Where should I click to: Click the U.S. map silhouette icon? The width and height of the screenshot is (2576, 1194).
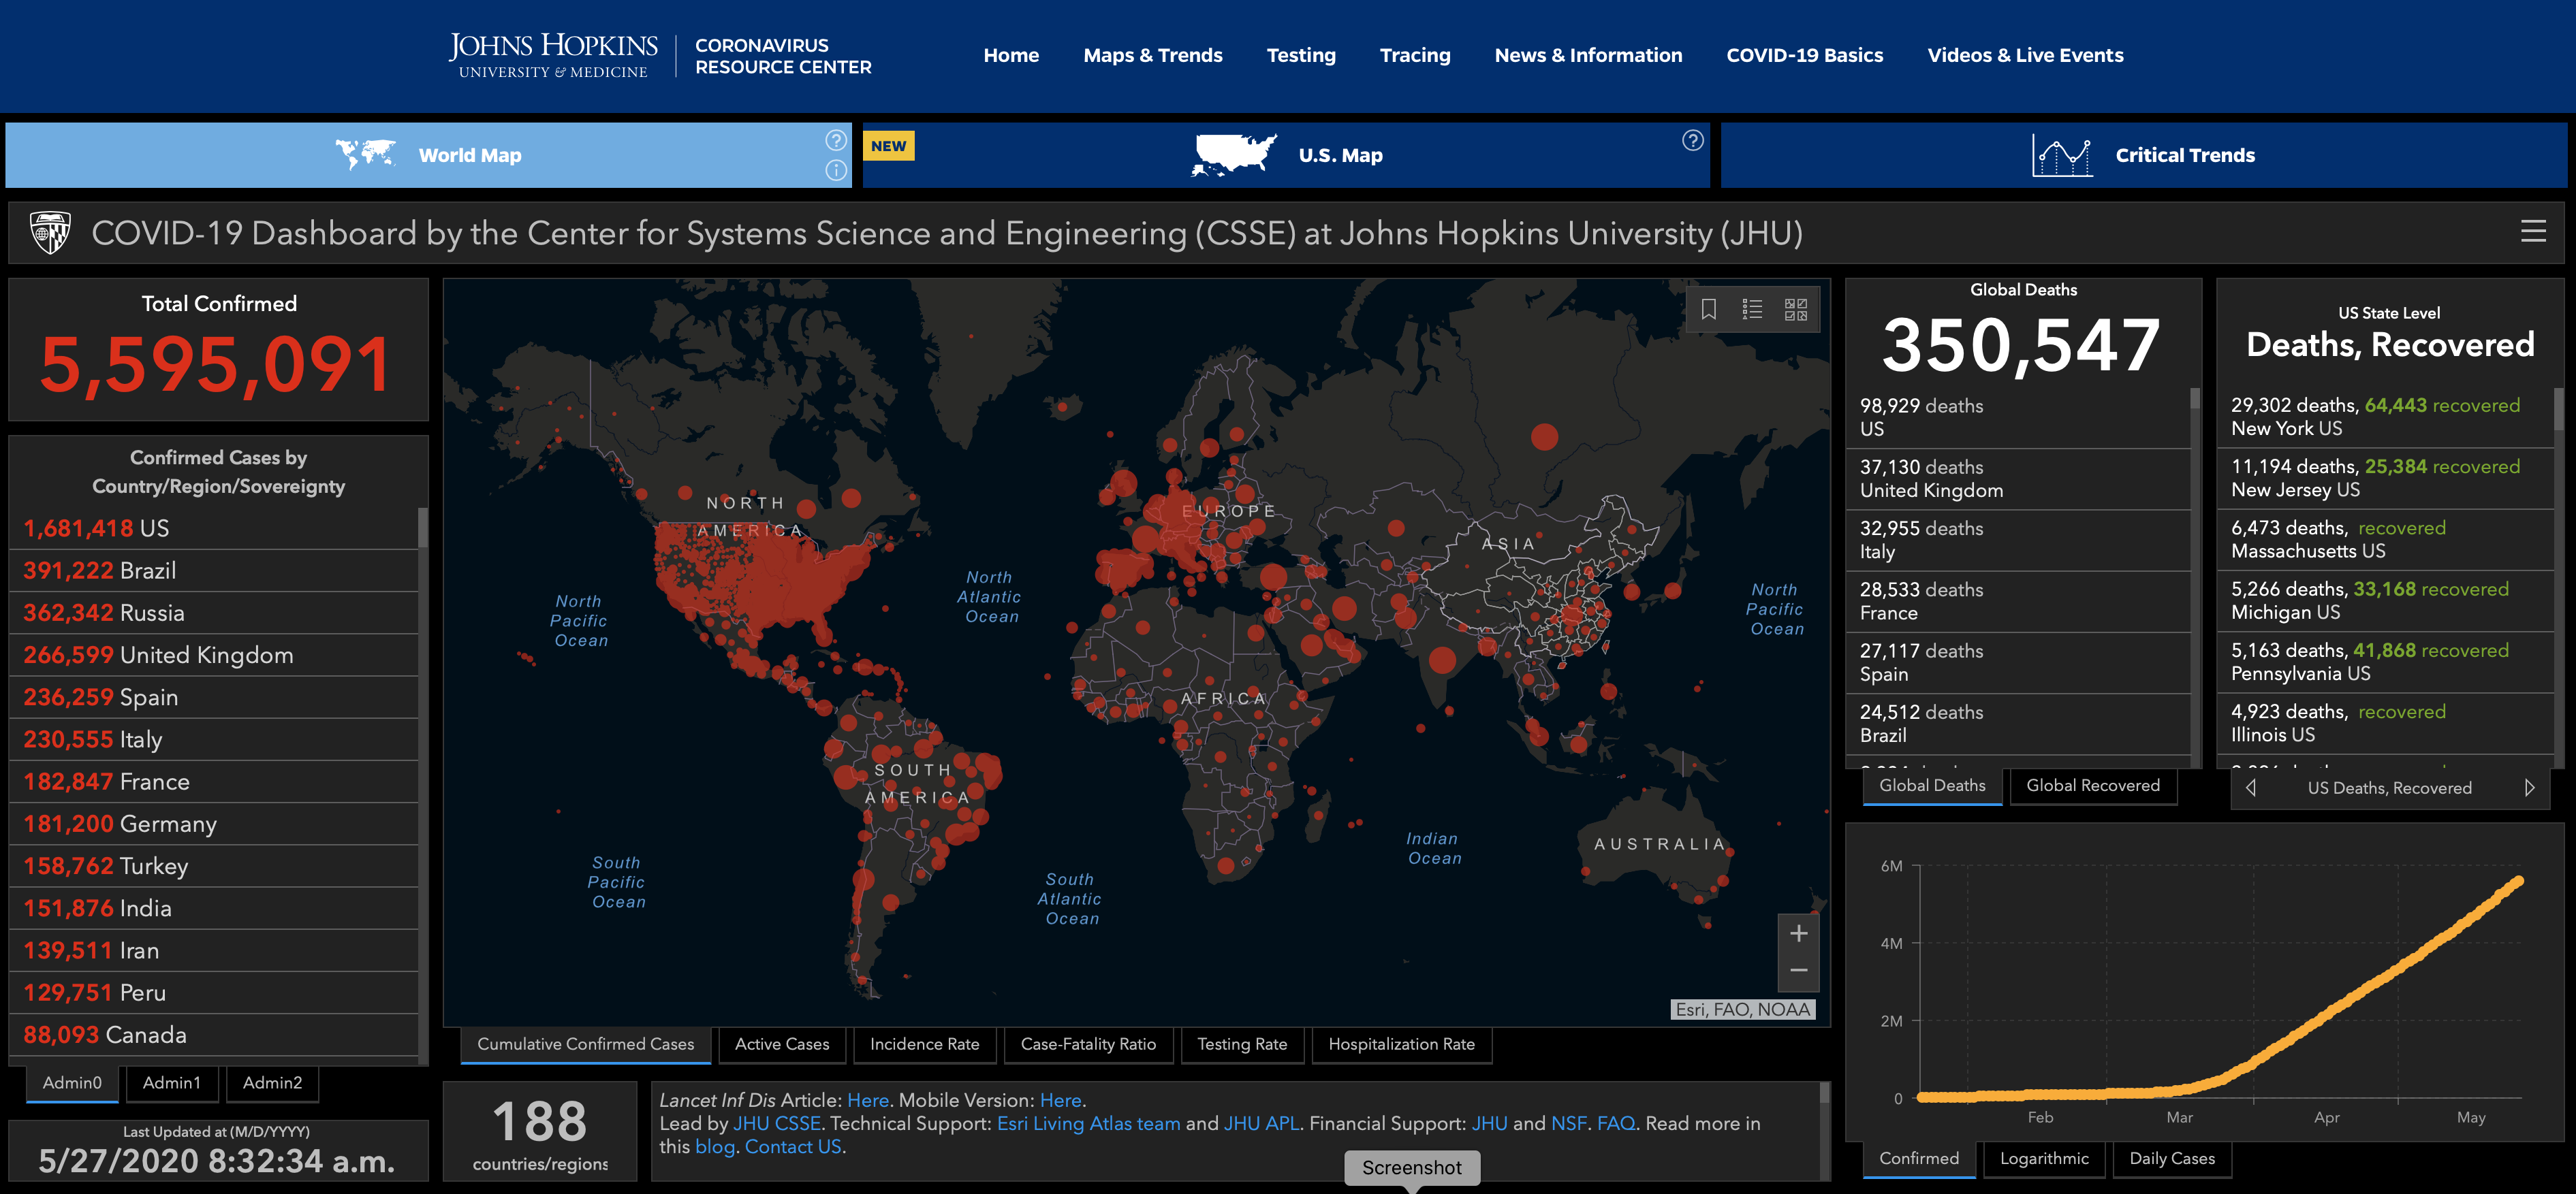point(1234,155)
